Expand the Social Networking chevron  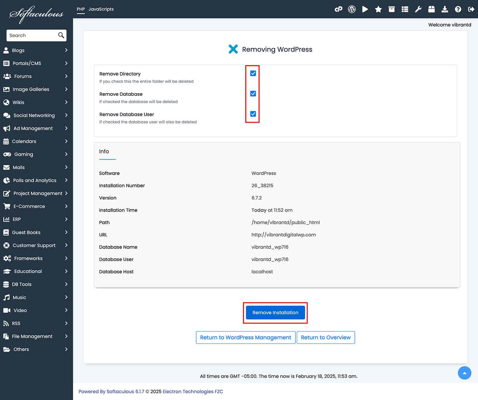(66, 115)
